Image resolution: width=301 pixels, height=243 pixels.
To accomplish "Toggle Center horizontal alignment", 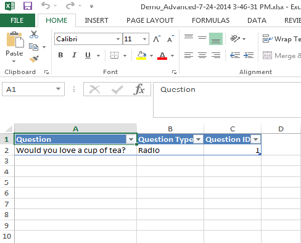I will point(202,55).
